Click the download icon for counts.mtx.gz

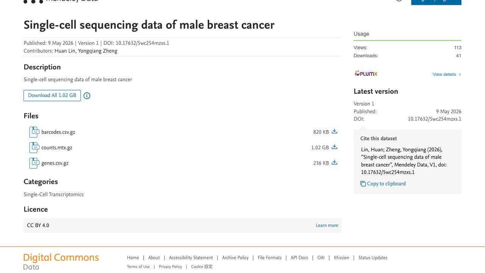pos(334,147)
